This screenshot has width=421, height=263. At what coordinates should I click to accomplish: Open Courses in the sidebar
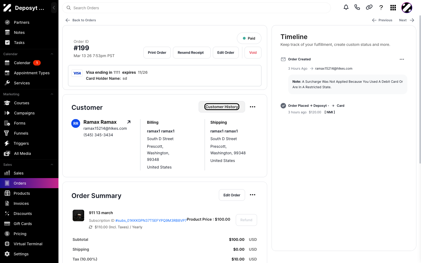click(29, 103)
